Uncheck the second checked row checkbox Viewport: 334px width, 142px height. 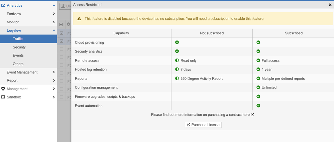(61, 42)
